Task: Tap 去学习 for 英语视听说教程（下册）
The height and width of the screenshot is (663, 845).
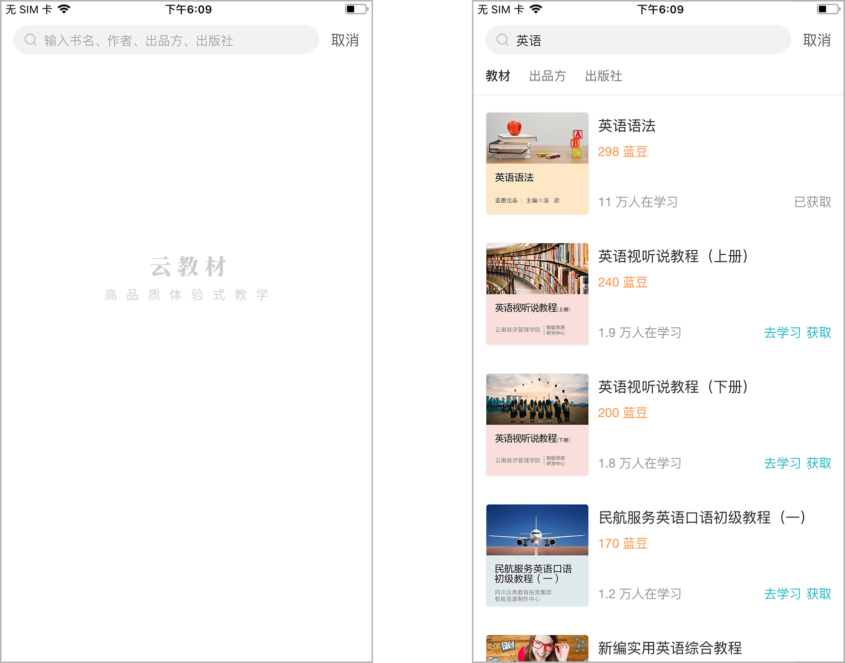Action: (x=782, y=463)
